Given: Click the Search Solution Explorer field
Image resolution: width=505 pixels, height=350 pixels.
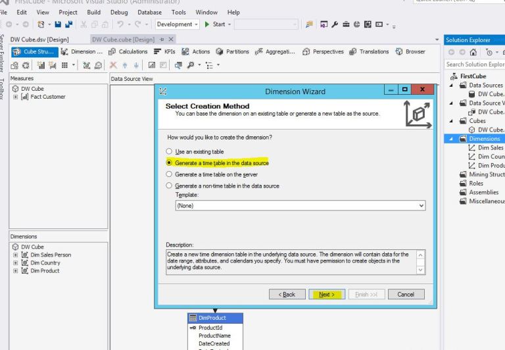Looking at the screenshot, I should [x=474, y=64].
